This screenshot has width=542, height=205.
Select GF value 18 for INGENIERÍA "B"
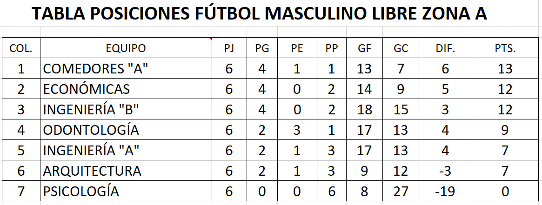(365, 109)
